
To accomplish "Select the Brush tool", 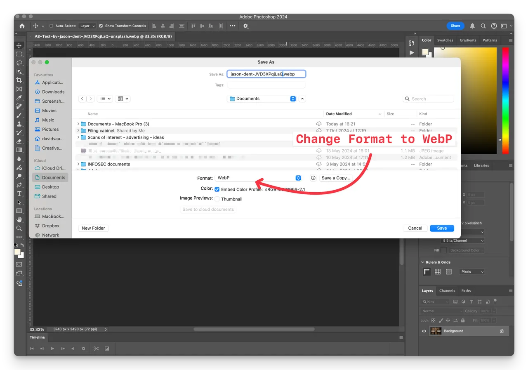I will 19,115.
